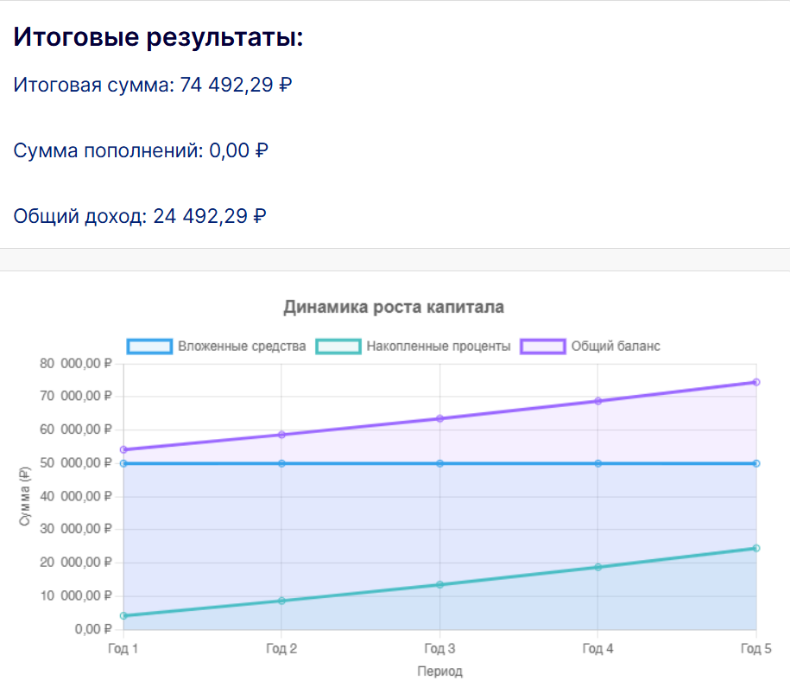Click the 'Сумма (₽)' vertical axis title

coord(25,496)
